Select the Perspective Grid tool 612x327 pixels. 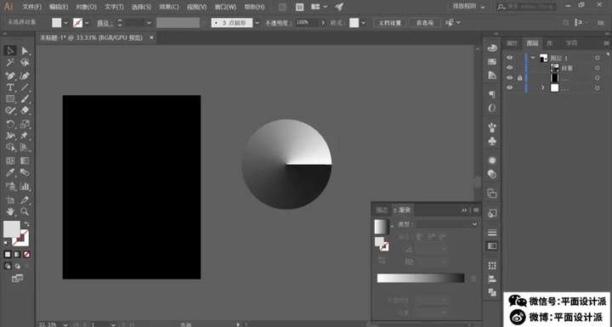pyautogui.click(x=25, y=148)
